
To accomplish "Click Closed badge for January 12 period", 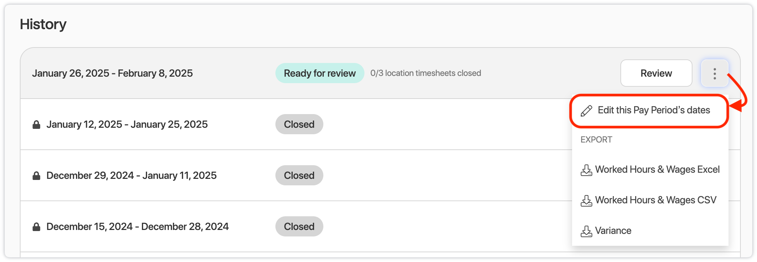I will [x=299, y=125].
